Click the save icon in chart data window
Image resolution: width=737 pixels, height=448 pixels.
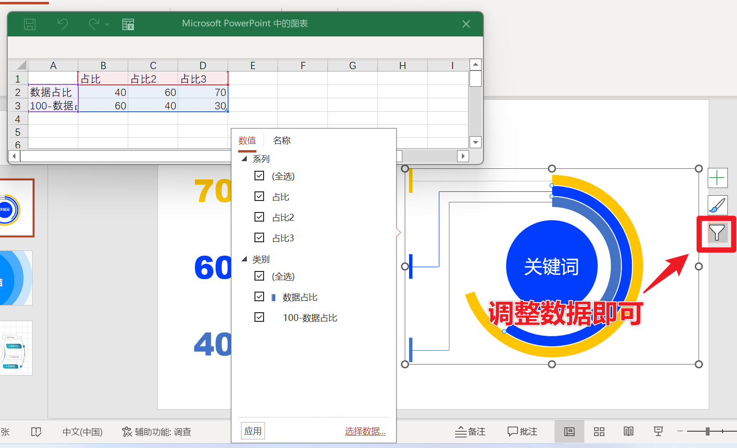(x=30, y=24)
